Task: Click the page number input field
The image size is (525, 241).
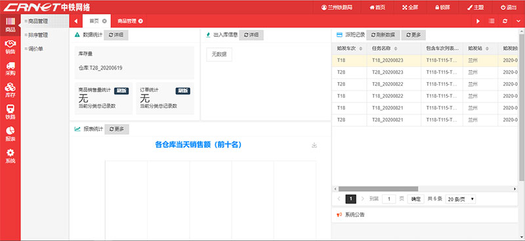Action: click(x=388, y=199)
